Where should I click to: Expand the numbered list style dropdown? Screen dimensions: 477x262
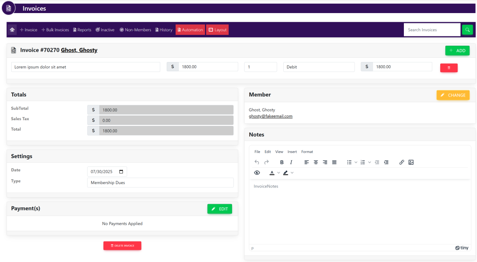[x=369, y=162]
